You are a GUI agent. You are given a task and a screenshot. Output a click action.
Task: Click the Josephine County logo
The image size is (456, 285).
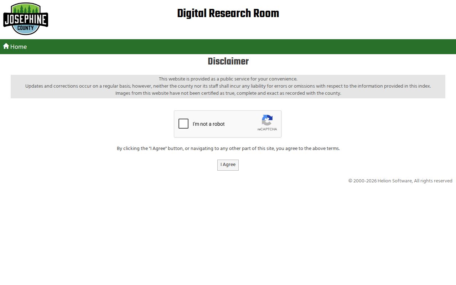26,19
